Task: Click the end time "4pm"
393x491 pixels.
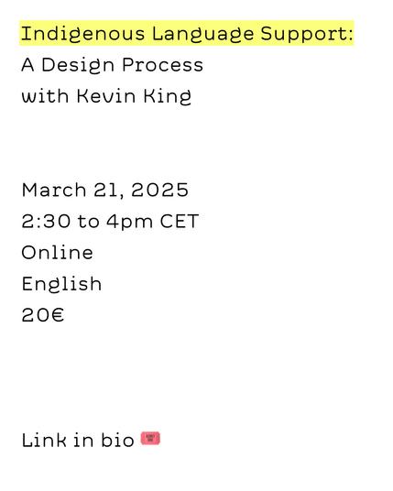Action: pyautogui.click(x=129, y=222)
